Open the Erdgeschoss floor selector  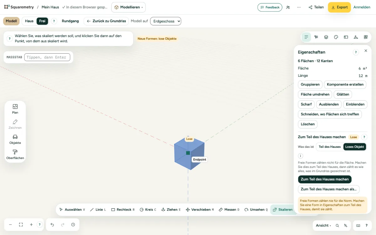(x=166, y=21)
